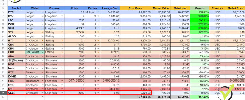Image resolution: width=245 pixels, height=100 pixels.
Task: Open dropdown arrow in empty row 27
Action: click(x=43, y=97)
